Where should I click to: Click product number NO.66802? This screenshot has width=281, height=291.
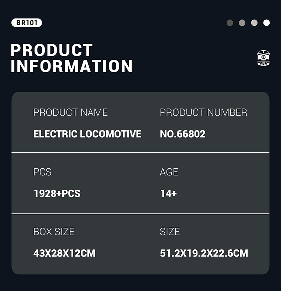182,134
